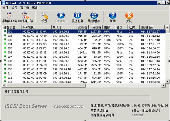Click MAC address 00:E0:4C:15:5B:CD
This screenshot has width=170, height=121.
tap(35, 74)
